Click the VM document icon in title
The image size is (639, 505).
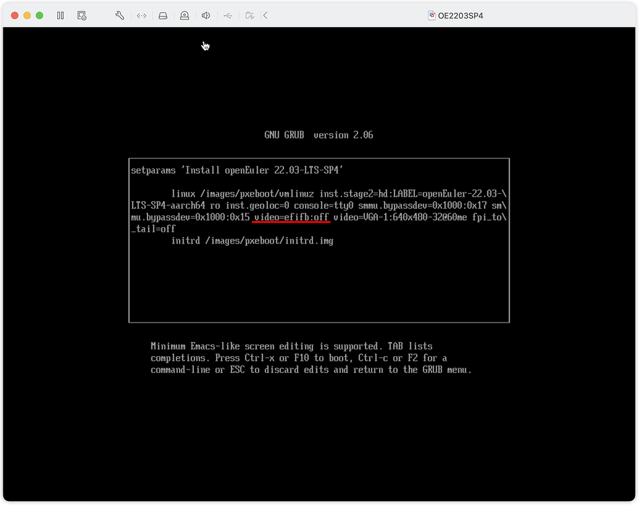[x=432, y=15]
